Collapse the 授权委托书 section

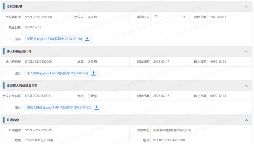pos(246,6)
